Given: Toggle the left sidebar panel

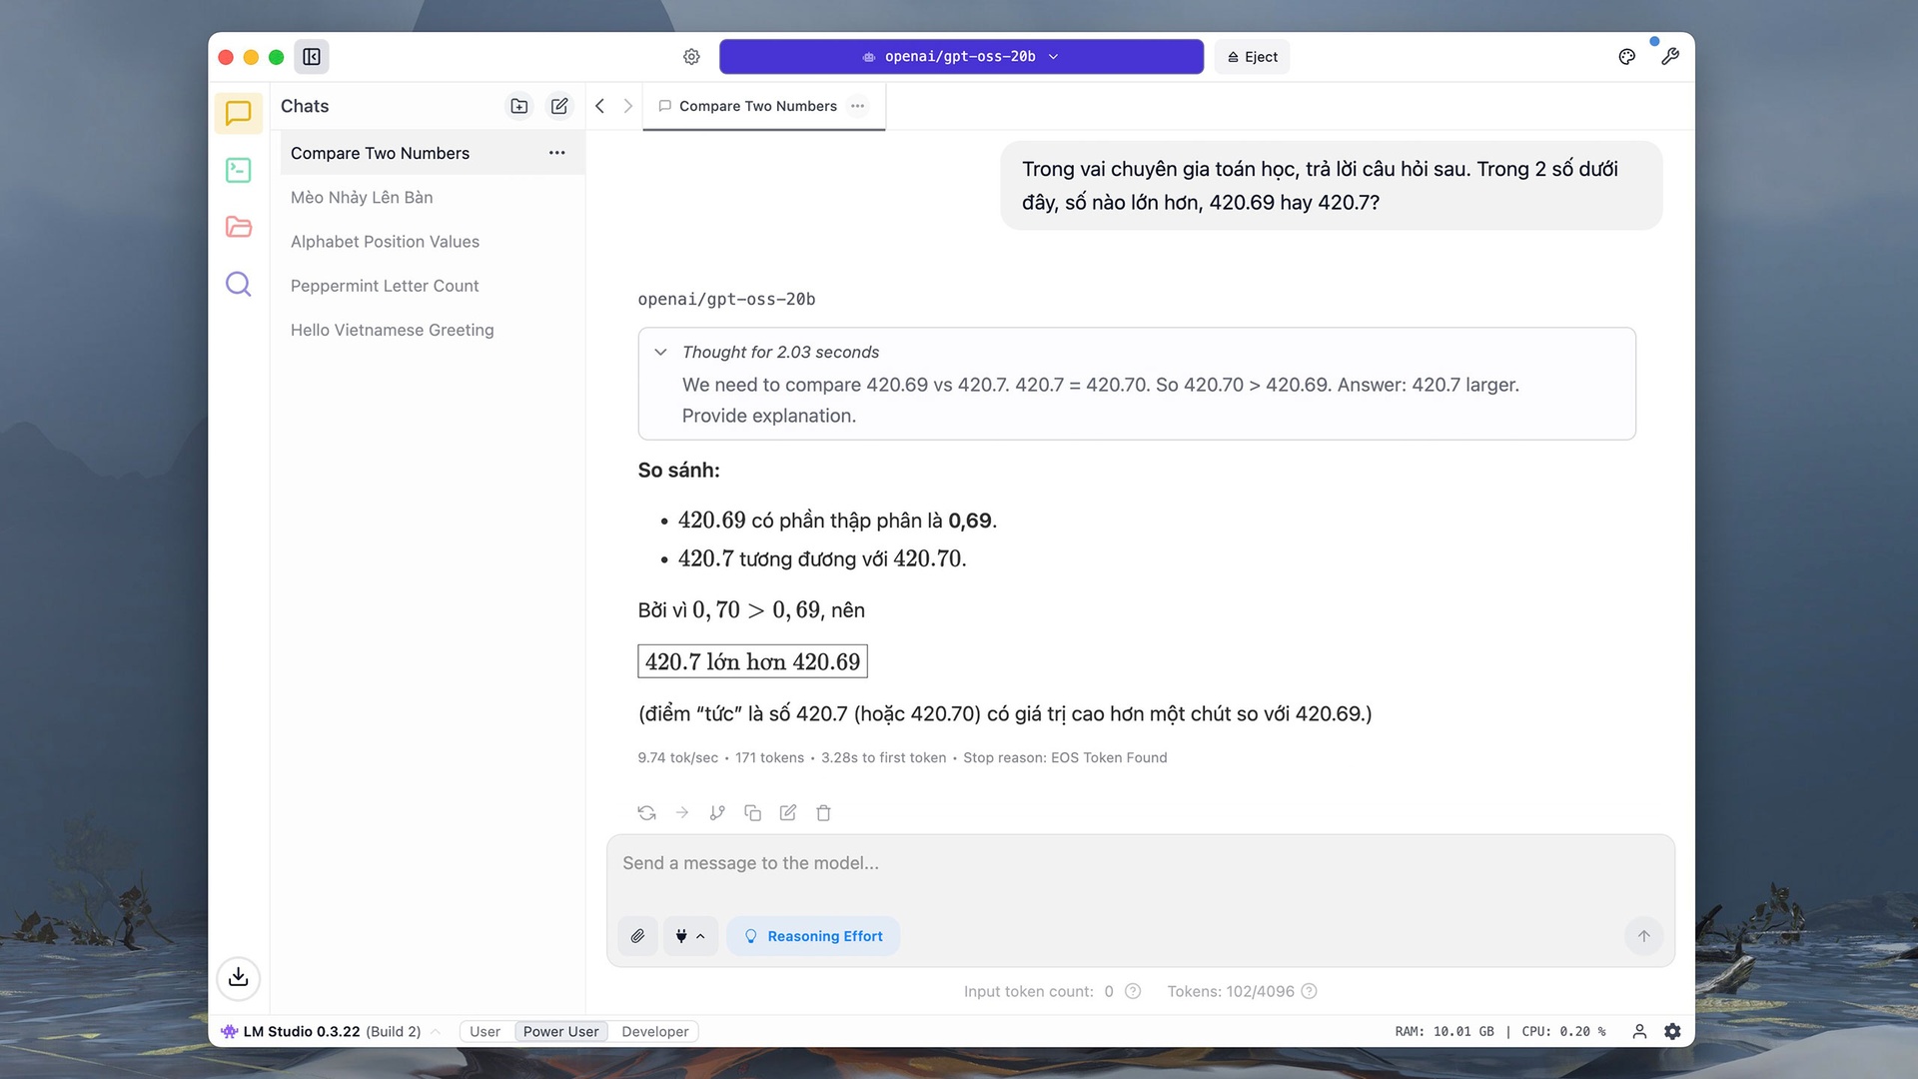Looking at the screenshot, I should tap(312, 57).
